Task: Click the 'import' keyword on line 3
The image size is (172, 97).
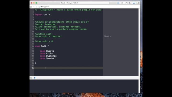Action: 38,15
